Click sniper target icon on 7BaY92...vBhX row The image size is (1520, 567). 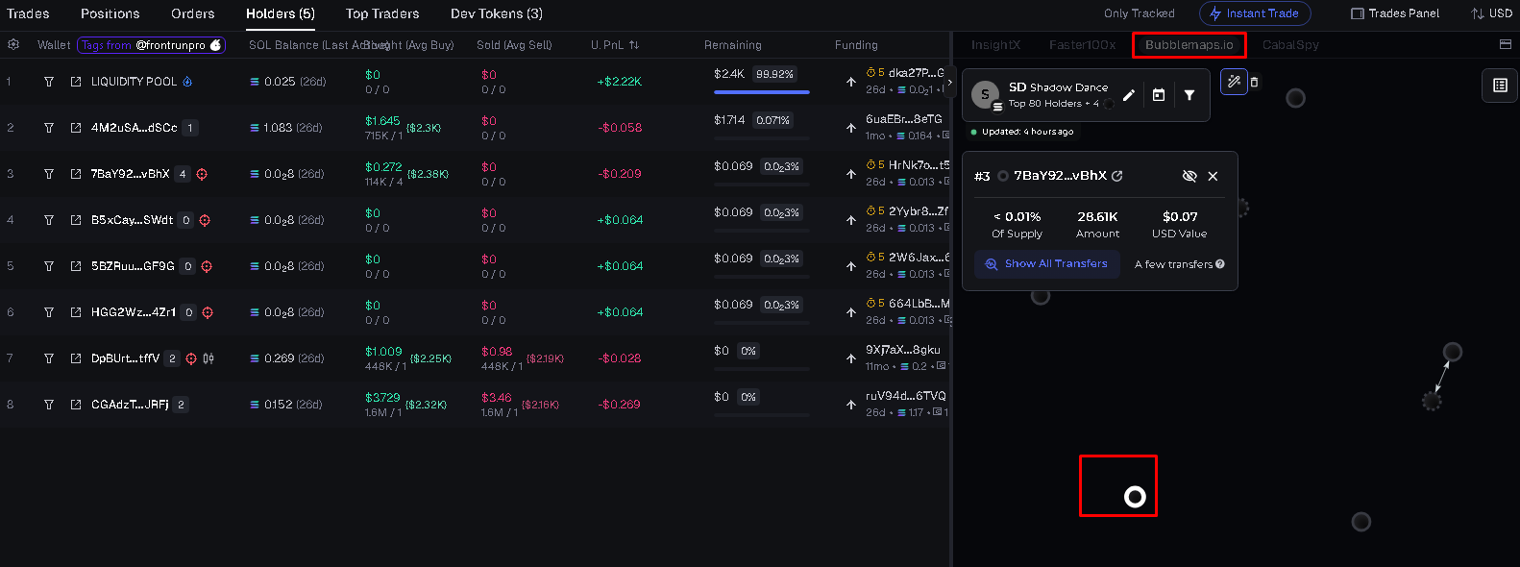pos(202,174)
